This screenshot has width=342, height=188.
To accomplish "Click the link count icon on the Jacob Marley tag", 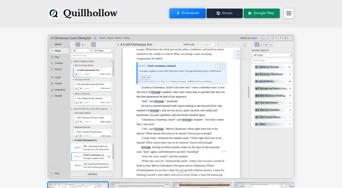I will (x=290, y=81).
